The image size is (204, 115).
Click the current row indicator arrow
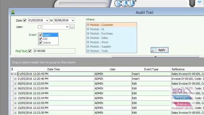coord(12,74)
